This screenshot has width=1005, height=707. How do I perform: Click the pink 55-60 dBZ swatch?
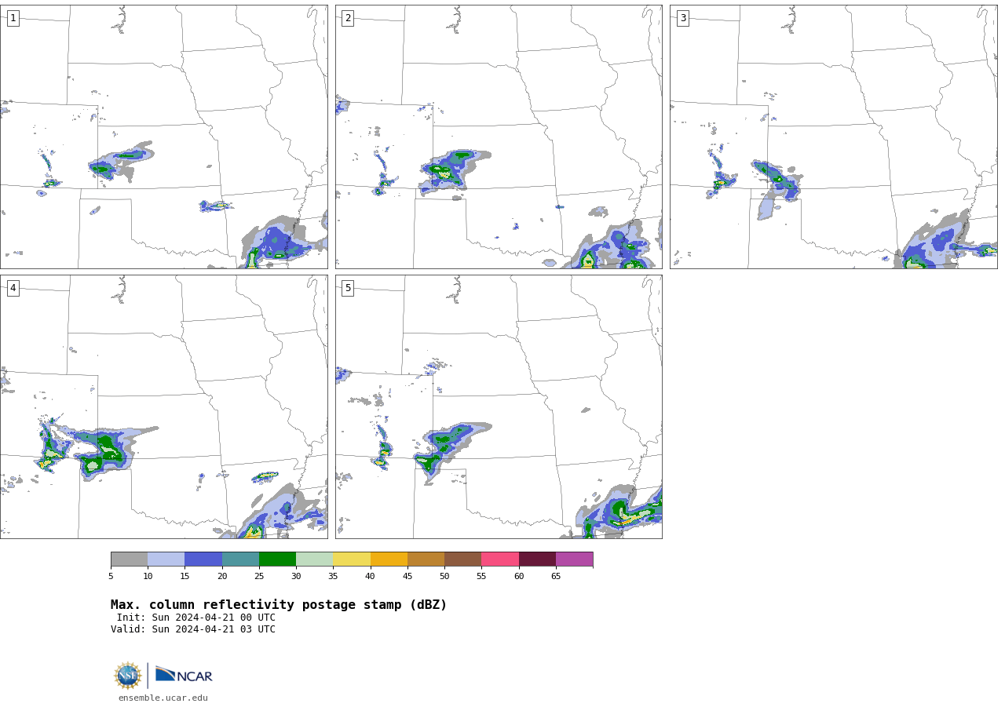500,559
